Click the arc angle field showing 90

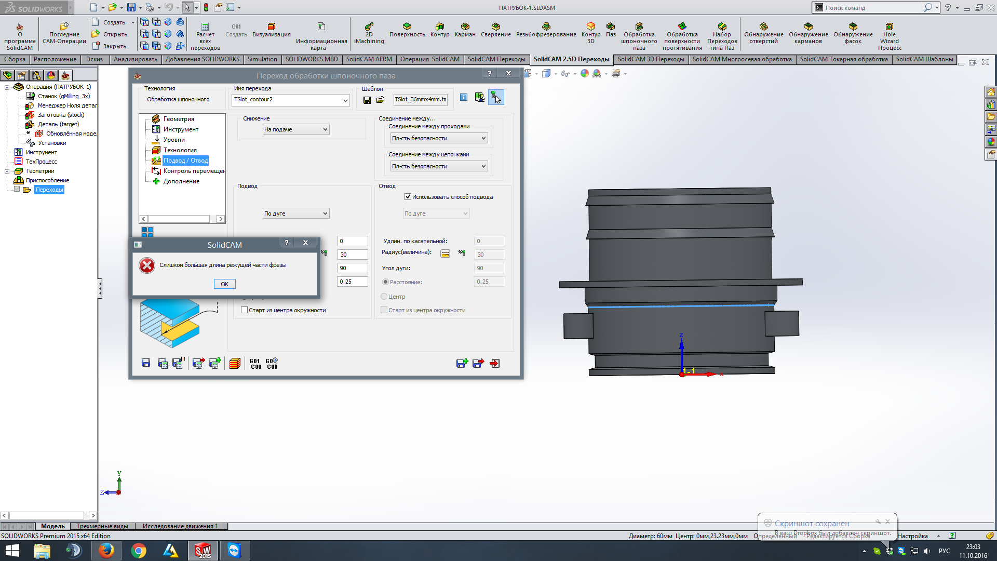pos(352,268)
